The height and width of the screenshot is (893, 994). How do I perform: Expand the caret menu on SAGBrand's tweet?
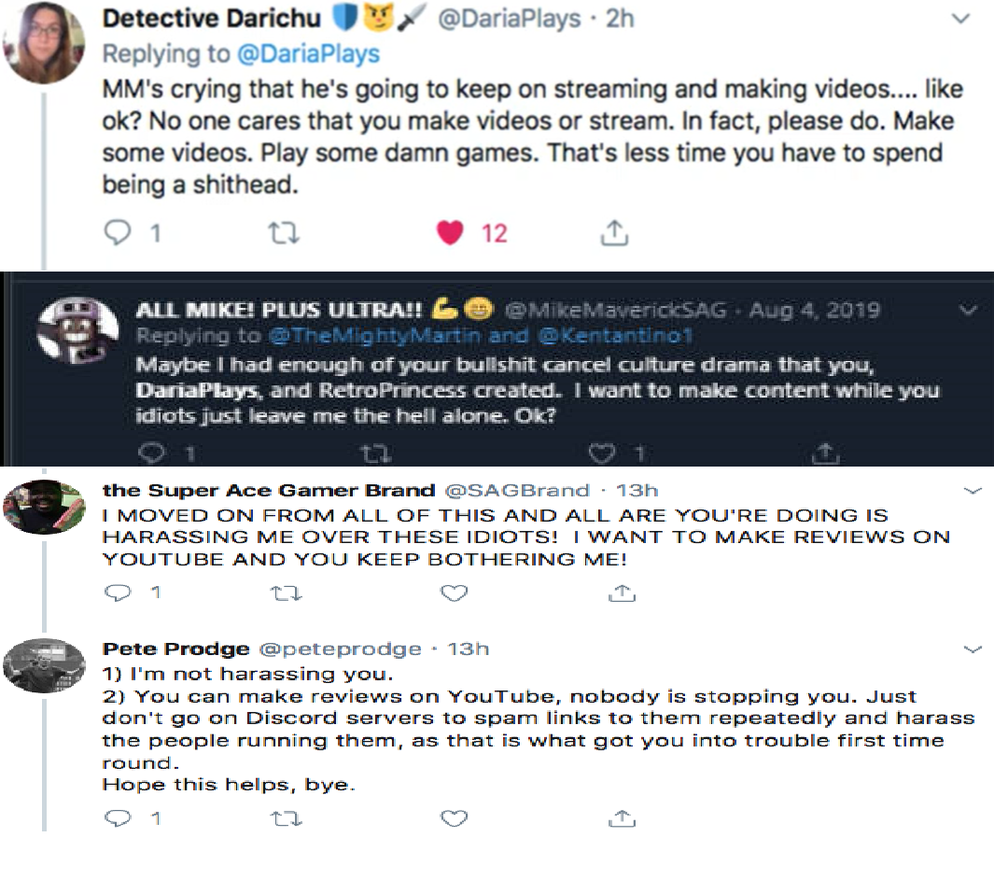pos(973,491)
